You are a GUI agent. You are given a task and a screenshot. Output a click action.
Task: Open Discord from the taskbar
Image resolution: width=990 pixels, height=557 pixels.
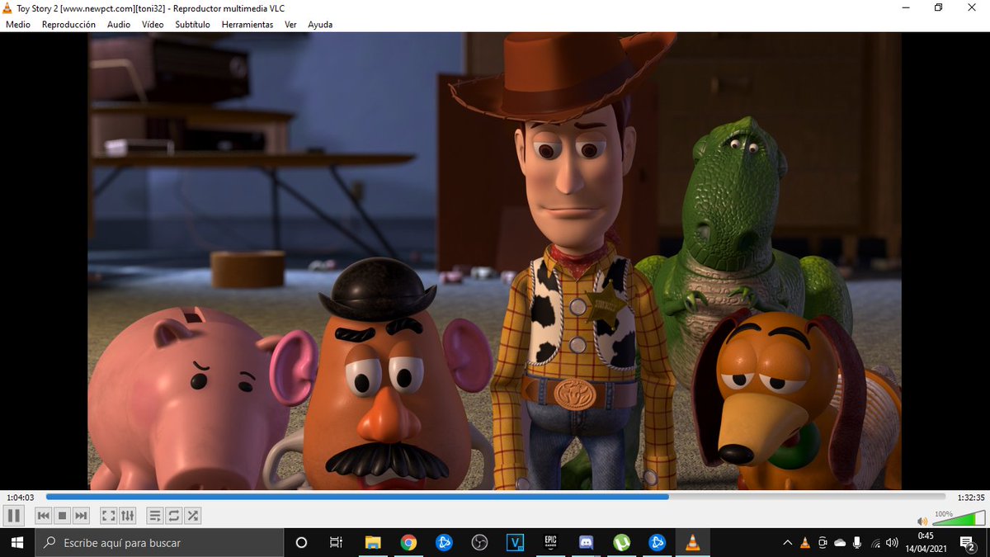point(587,542)
